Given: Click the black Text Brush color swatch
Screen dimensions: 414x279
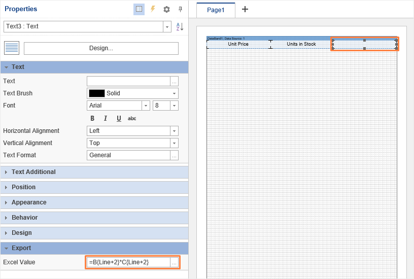Looking at the screenshot, I should [97, 93].
